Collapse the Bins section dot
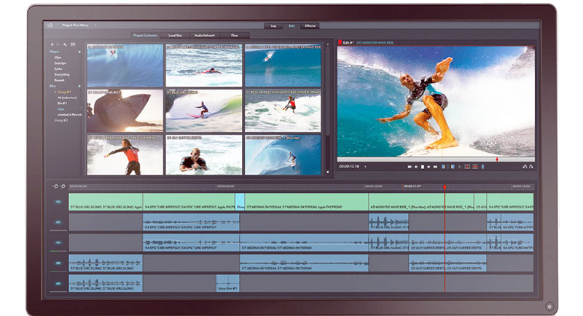Screen dimensions: 583x316 coord(79,86)
